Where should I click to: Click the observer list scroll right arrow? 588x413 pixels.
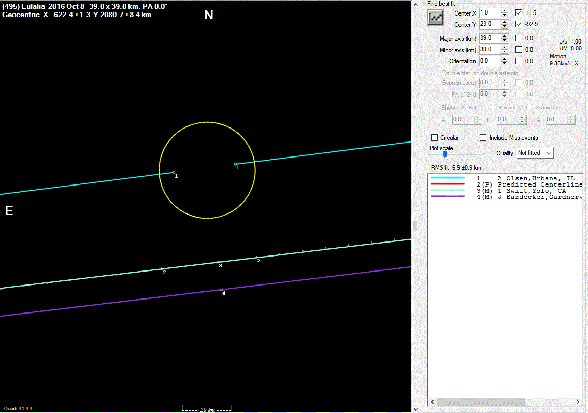(x=578, y=402)
